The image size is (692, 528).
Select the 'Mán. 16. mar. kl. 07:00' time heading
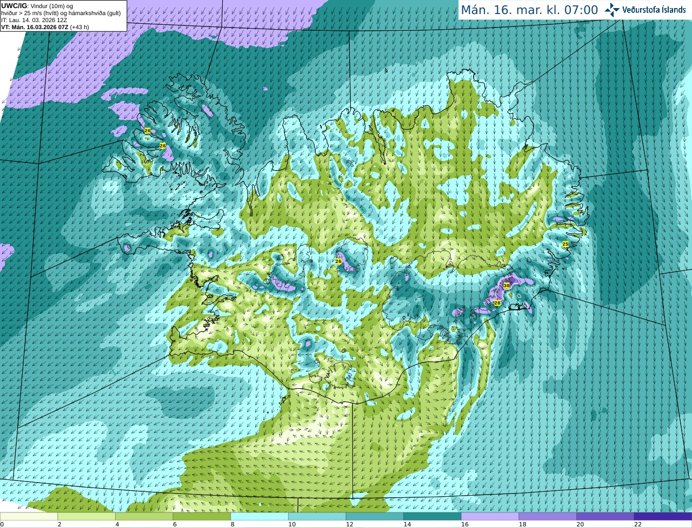point(529,10)
